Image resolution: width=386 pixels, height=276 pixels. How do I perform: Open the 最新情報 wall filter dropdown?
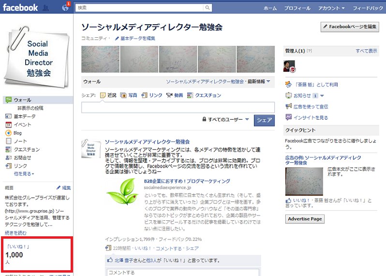pyautogui.click(x=259, y=81)
